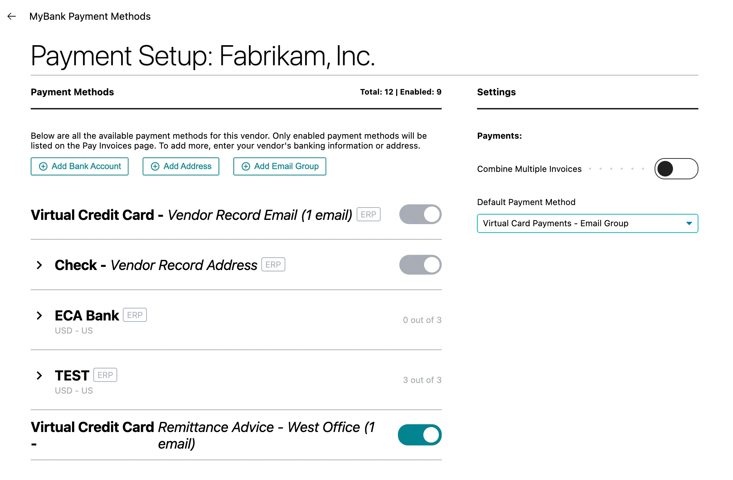The image size is (733, 480).
Task: Click the TEST bank name
Action: coord(72,376)
